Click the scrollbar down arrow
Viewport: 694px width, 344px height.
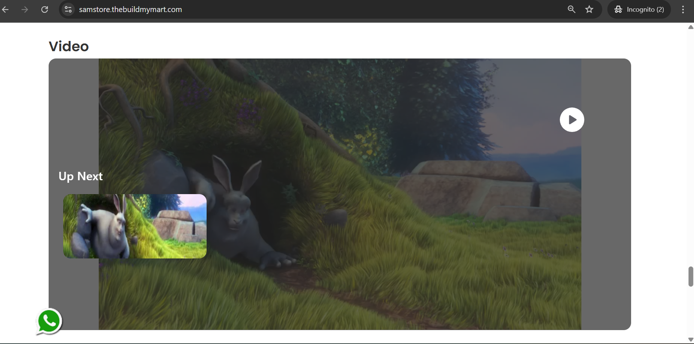click(691, 340)
